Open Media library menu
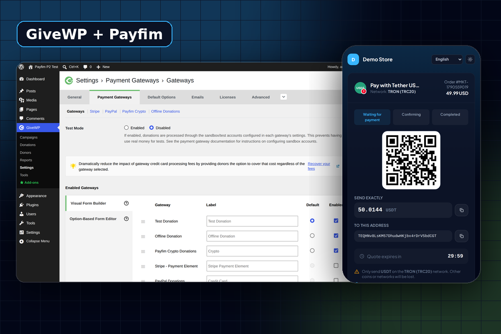501x334 pixels. pos(28,100)
